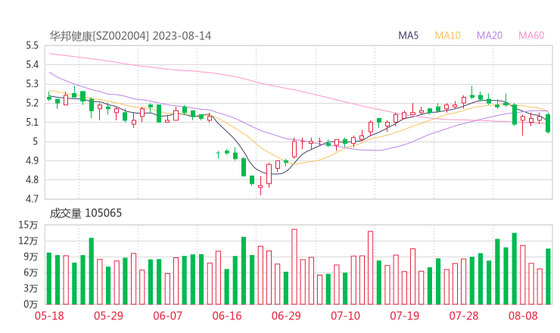Click the MA5 legend label
The height and width of the screenshot is (333, 560).
[x=408, y=36]
